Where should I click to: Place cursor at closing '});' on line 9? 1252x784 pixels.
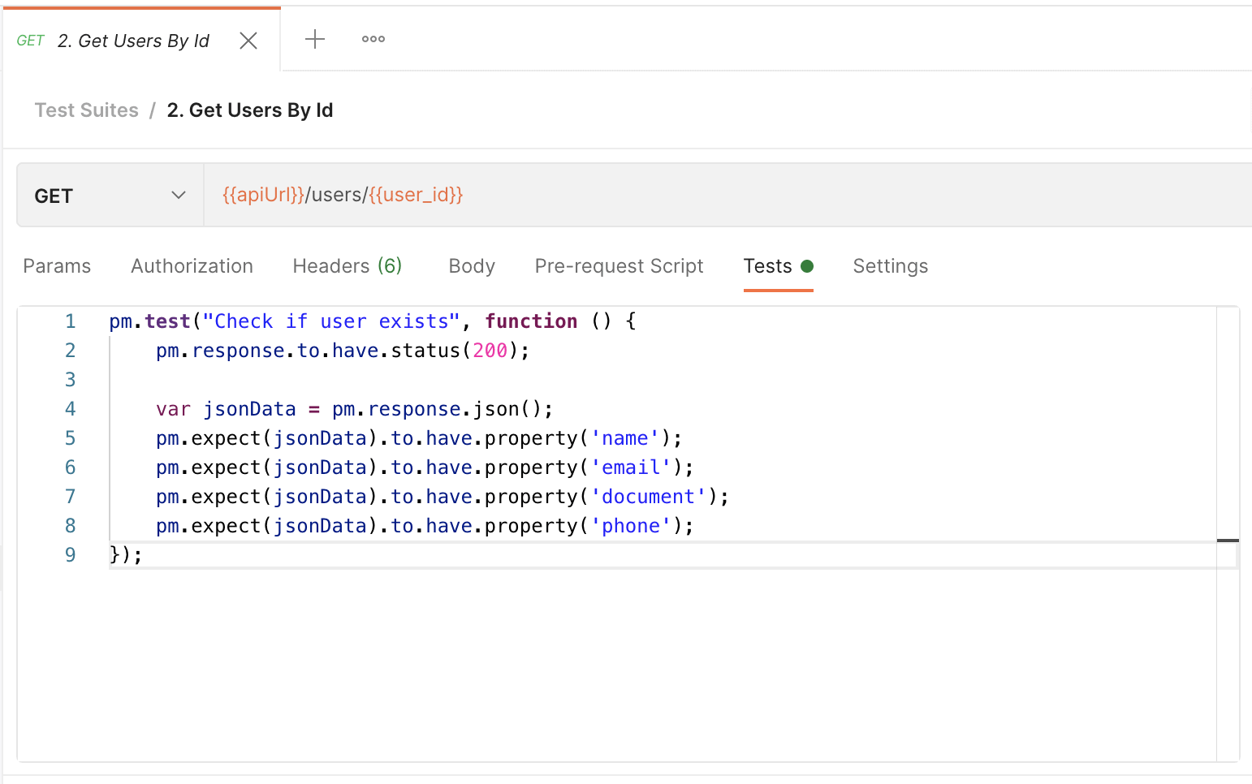point(126,555)
